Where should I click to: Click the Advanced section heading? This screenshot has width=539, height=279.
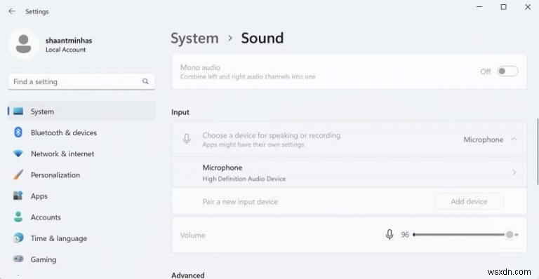click(x=188, y=275)
